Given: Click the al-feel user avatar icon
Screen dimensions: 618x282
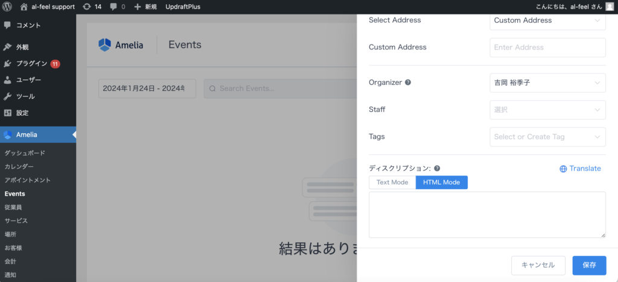Looking at the screenshot, I should [610, 7].
